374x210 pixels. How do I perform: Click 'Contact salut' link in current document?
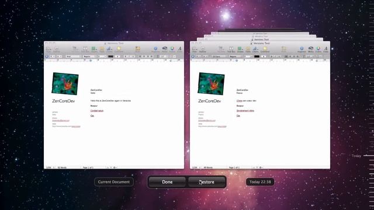coord(97,111)
